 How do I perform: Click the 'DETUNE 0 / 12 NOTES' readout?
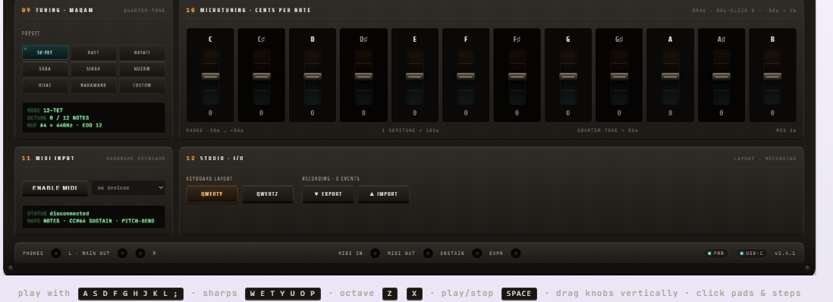[58, 118]
